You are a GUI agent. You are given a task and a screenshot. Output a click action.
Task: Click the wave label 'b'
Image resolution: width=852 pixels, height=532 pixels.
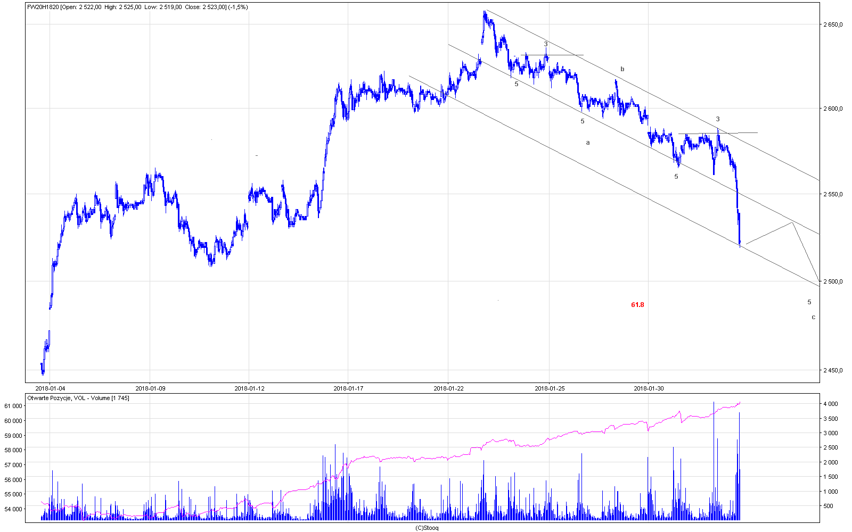(622, 69)
